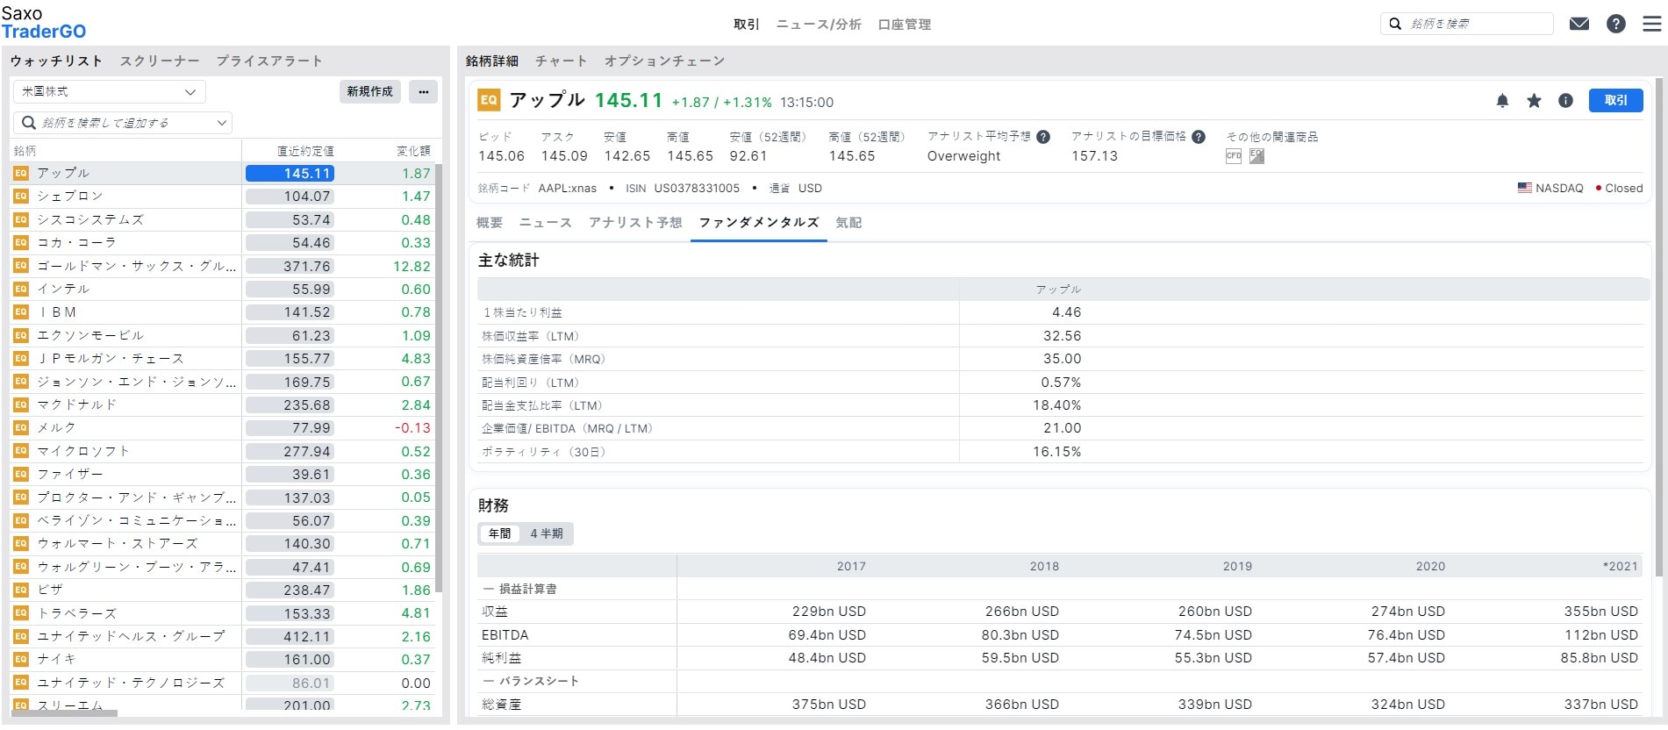Add Apple to favorites star icon

point(1534,101)
